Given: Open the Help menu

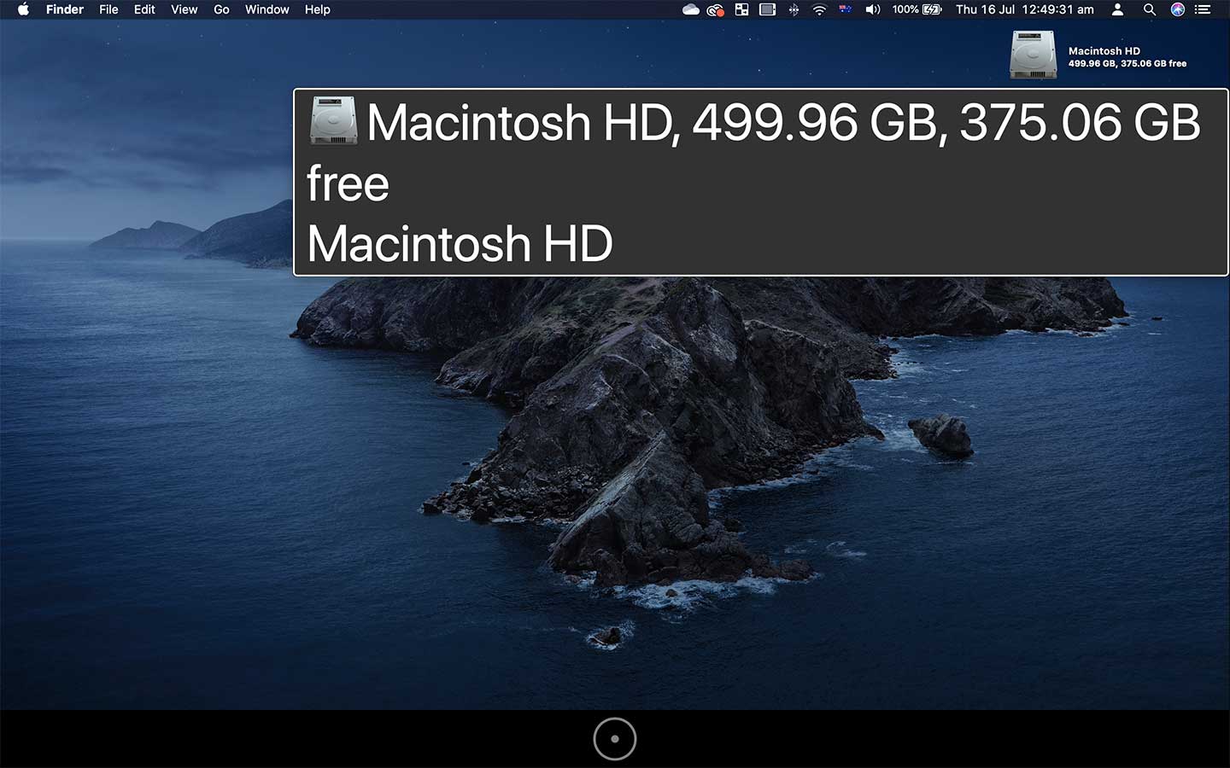Looking at the screenshot, I should [317, 9].
